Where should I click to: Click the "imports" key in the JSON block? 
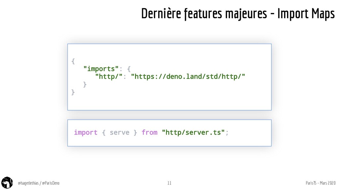click(101, 69)
